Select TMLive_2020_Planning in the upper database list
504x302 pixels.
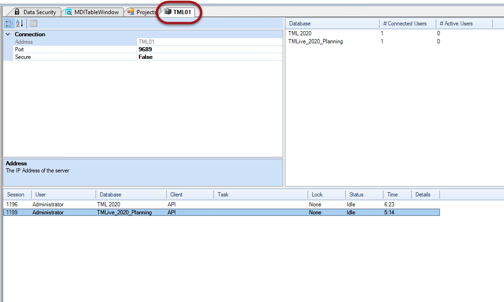(315, 41)
